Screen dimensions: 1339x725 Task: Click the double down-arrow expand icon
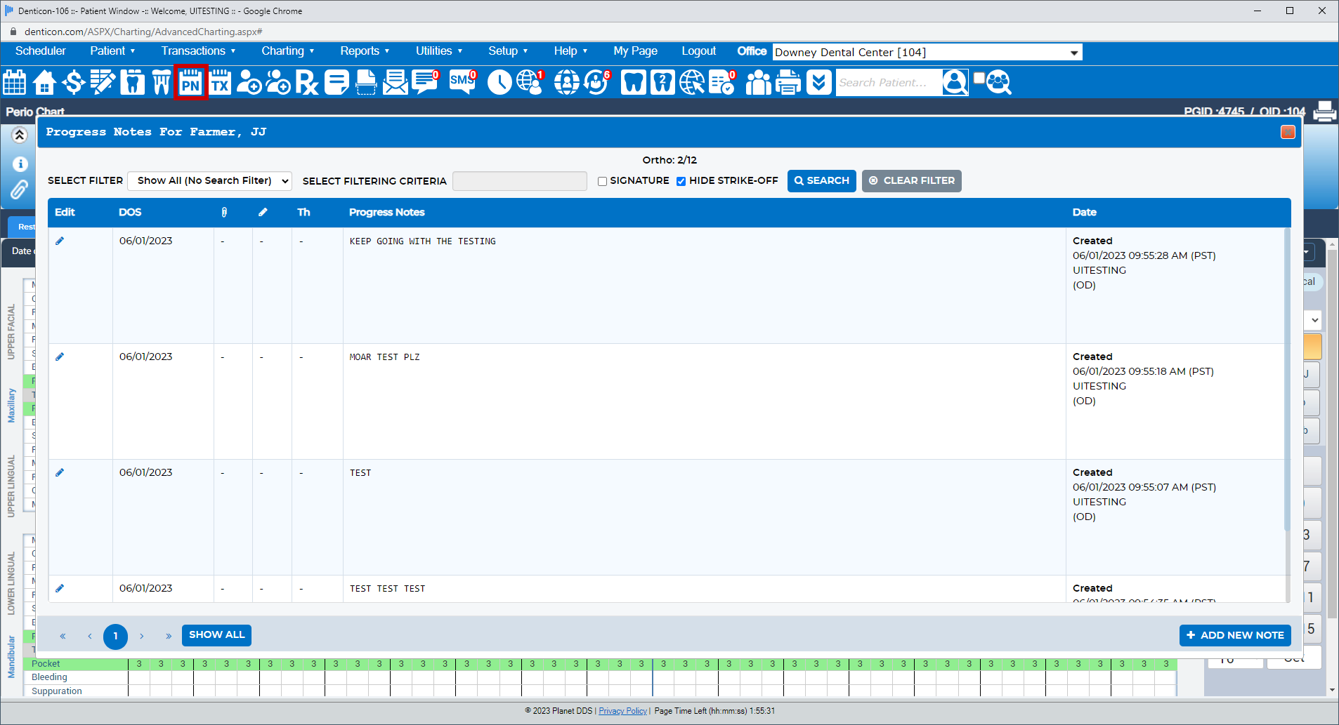[x=819, y=82]
